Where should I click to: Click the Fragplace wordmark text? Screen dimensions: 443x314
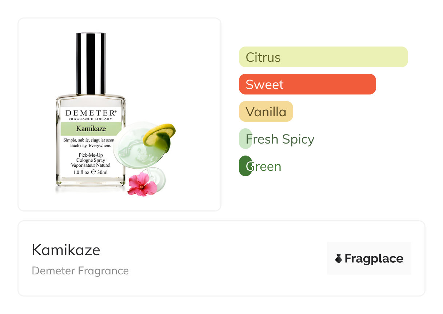(374, 258)
